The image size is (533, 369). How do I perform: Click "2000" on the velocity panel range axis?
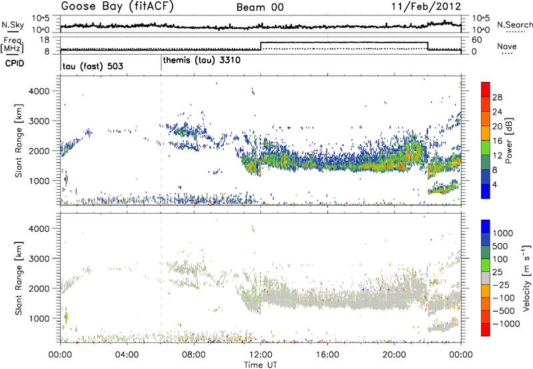point(39,288)
